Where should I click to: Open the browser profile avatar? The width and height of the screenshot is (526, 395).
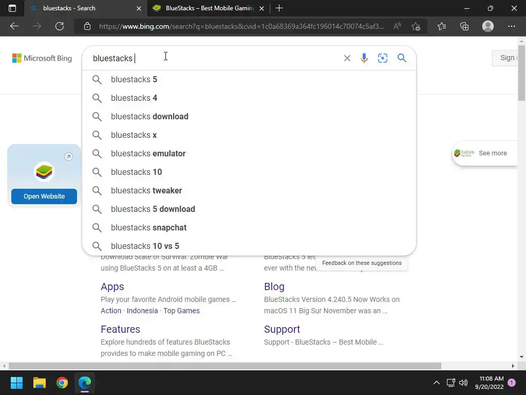[x=488, y=26]
